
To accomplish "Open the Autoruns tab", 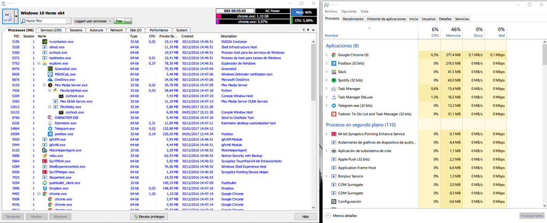I will coord(96,30).
